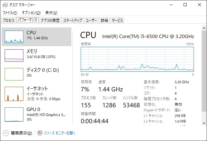Select the メモリ usage graph in the sidebar
The width and height of the screenshot is (207, 141).
coord(14,55)
